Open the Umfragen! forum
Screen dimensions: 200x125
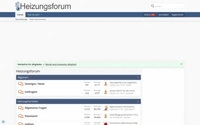pyautogui.click(x=31, y=92)
